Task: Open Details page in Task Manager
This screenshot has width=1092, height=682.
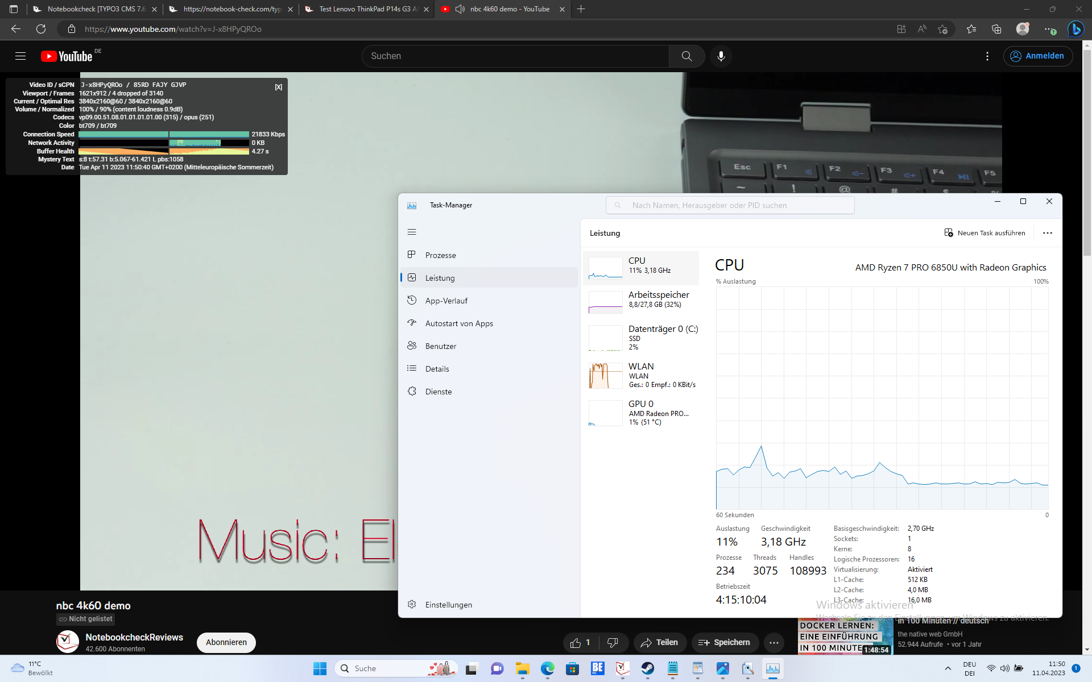Action: 489,369
